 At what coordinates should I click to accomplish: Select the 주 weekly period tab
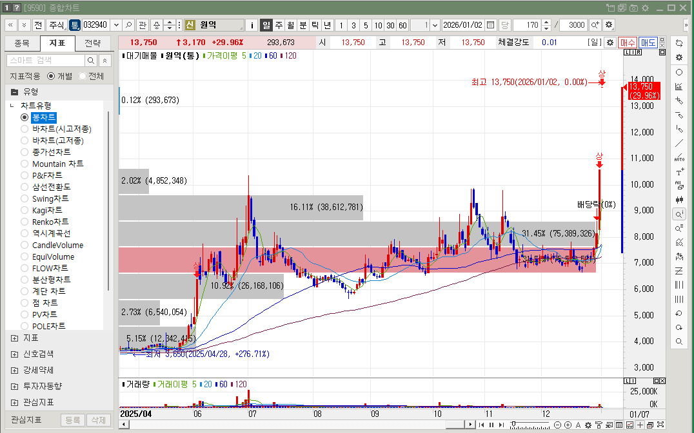[x=279, y=25]
